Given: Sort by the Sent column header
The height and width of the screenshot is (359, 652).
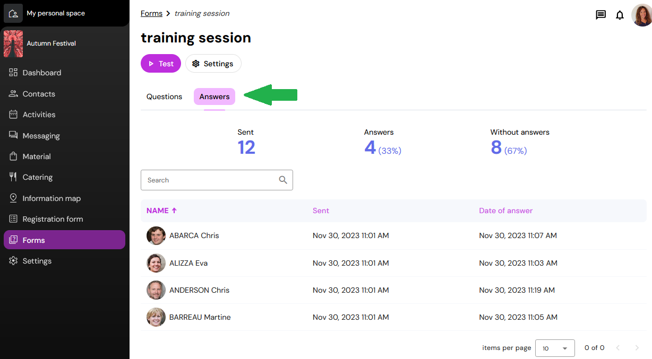Looking at the screenshot, I should (321, 211).
